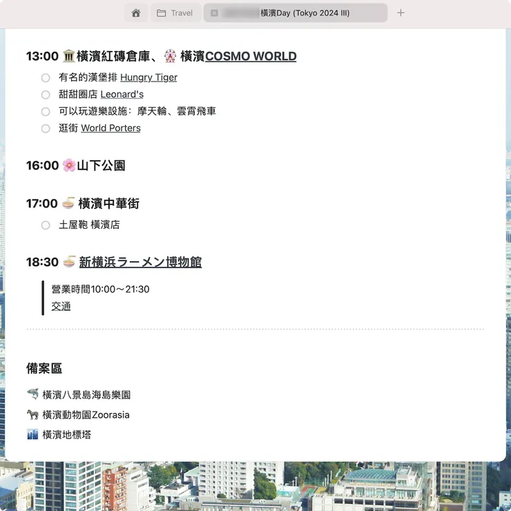The width and height of the screenshot is (511, 511).
Task: Open 橫濱八景島海島樂園 page
Action: (86, 395)
